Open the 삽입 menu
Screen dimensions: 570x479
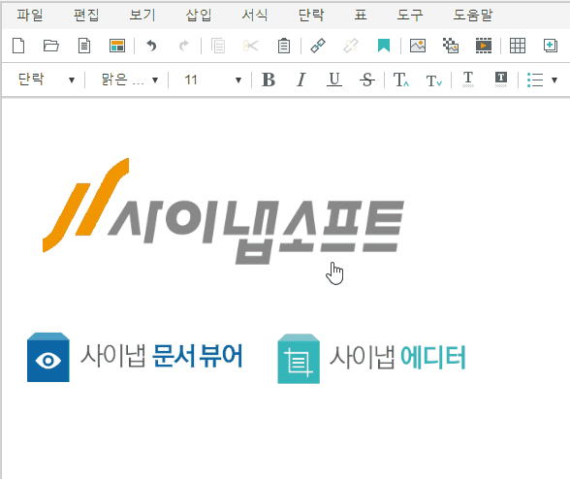(x=199, y=16)
